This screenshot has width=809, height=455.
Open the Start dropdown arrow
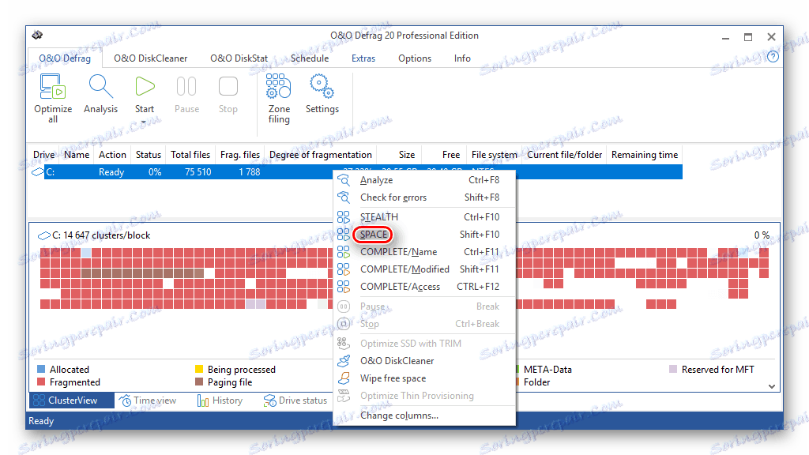coord(144,122)
